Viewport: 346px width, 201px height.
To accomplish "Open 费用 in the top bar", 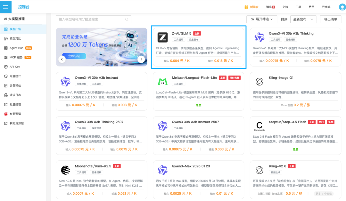I will coord(312,7).
